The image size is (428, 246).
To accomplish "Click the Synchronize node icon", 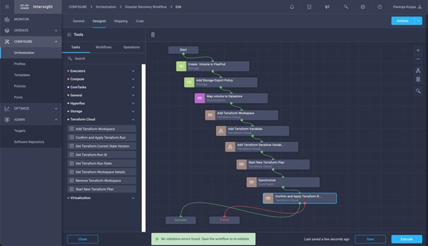I will pyautogui.click(x=252, y=182).
